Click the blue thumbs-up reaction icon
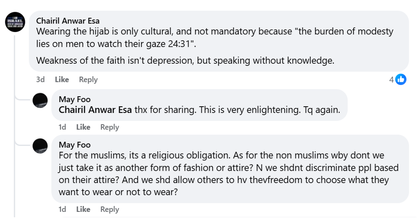Image resolution: width=419 pixels, height=220 pixels. (400, 80)
